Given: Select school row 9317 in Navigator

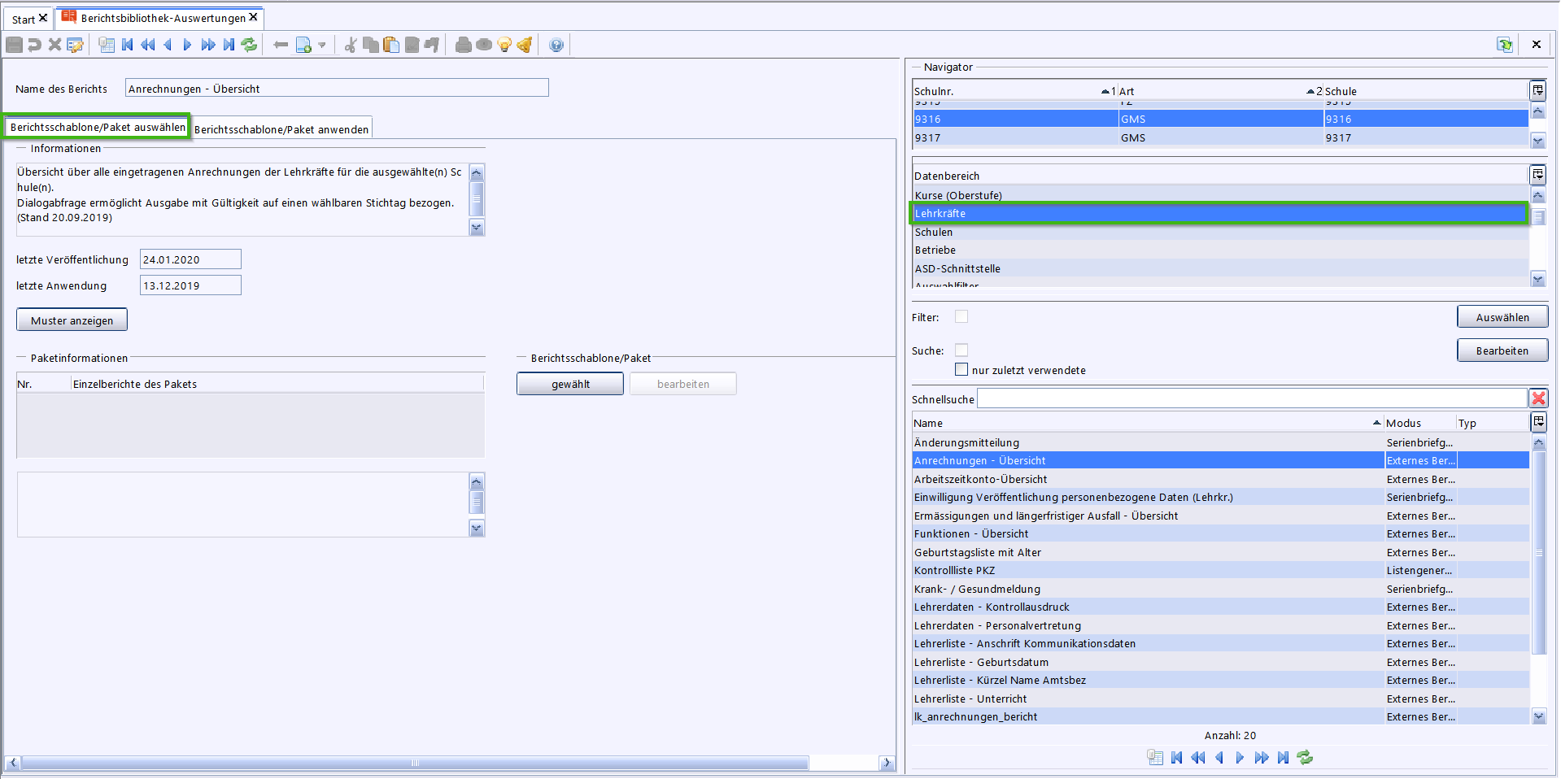Looking at the screenshot, I should [x=1220, y=137].
